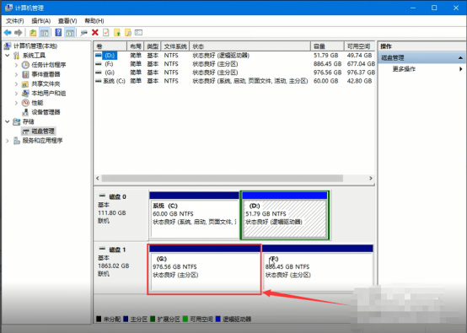Select the (G:) 976.56 GB partition block
This screenshot has height=333, width=467.
pos(204,269)
